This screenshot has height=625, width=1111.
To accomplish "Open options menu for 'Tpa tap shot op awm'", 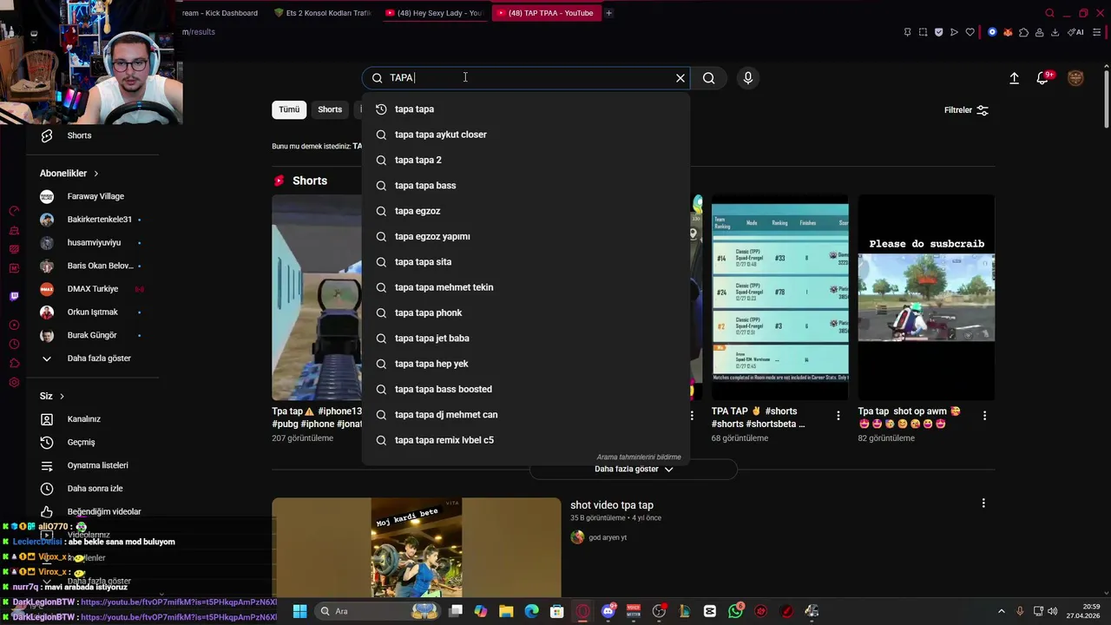I will pyautogui.click(x=984, y=416).
